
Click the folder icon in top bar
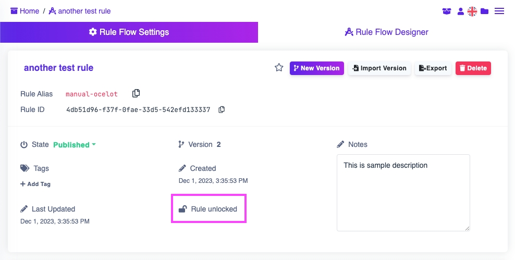[x=485, y=11]
